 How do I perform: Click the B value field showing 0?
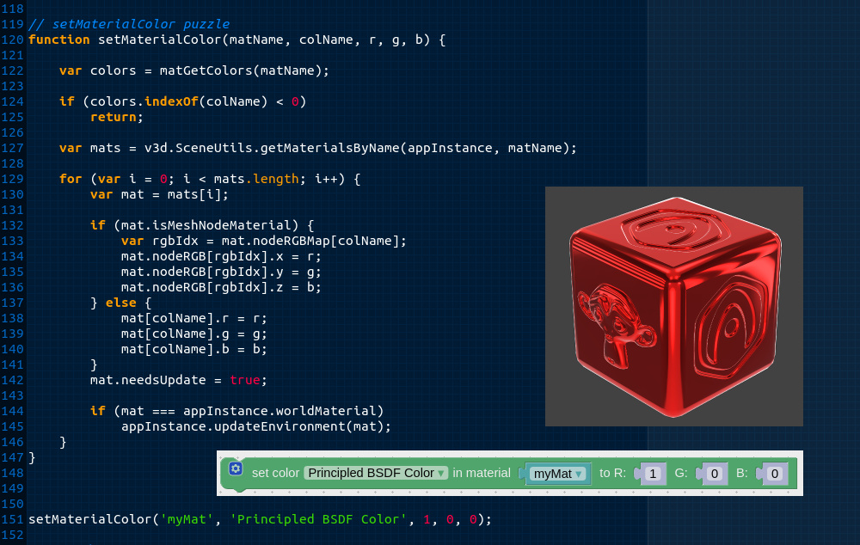[x=773, y=474]
